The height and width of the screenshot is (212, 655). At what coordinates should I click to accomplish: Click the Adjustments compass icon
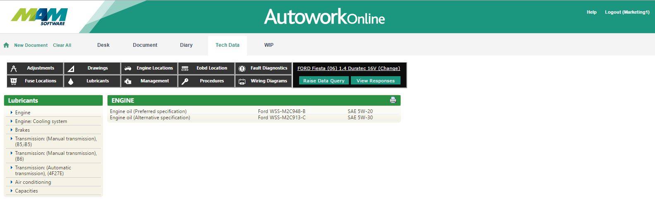14,68
